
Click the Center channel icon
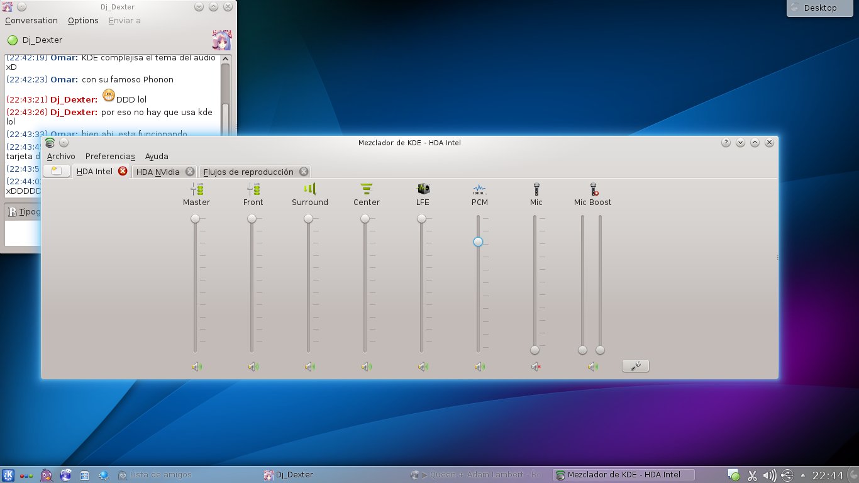(367, 189)
